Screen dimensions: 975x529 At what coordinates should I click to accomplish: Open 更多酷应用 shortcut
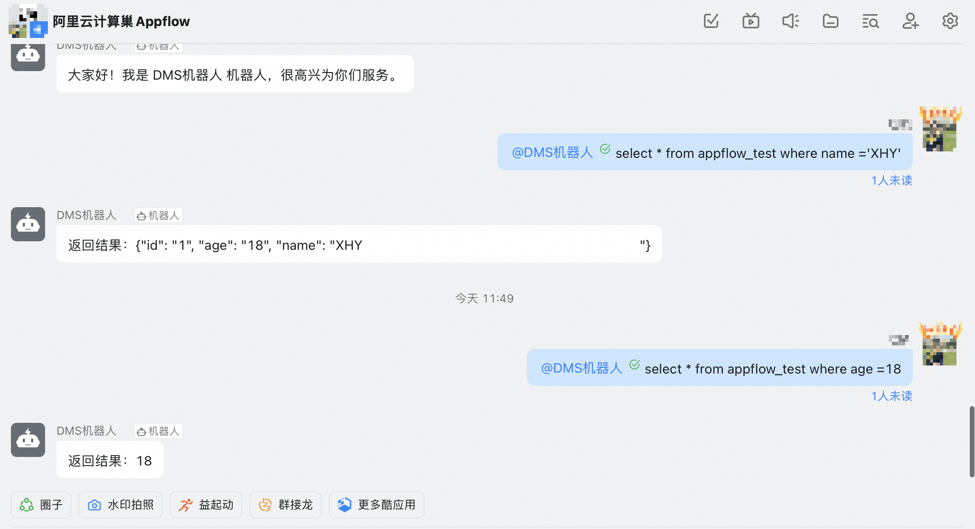coord(376,505)
